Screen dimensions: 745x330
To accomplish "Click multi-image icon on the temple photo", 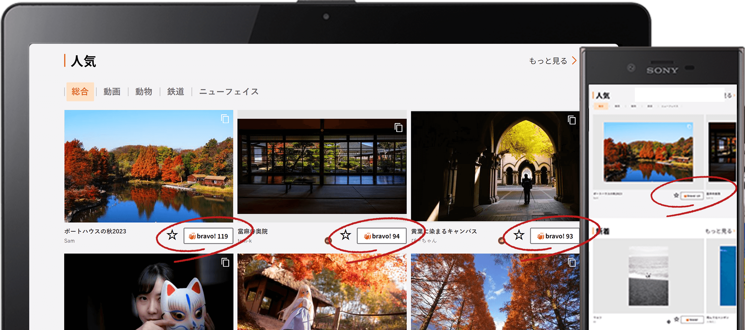I will (x=398, y=128).
